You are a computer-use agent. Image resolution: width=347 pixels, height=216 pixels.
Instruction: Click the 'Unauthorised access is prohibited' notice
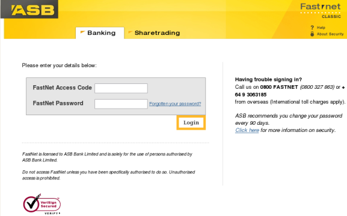(x=108, y=175)
